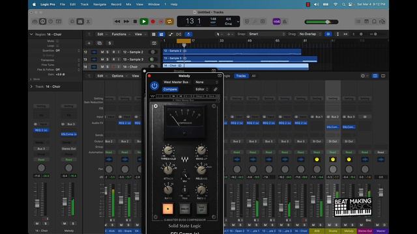The image size is (417, 234).
Task: Toggle the Catch Playhead button
Action: 188,34
